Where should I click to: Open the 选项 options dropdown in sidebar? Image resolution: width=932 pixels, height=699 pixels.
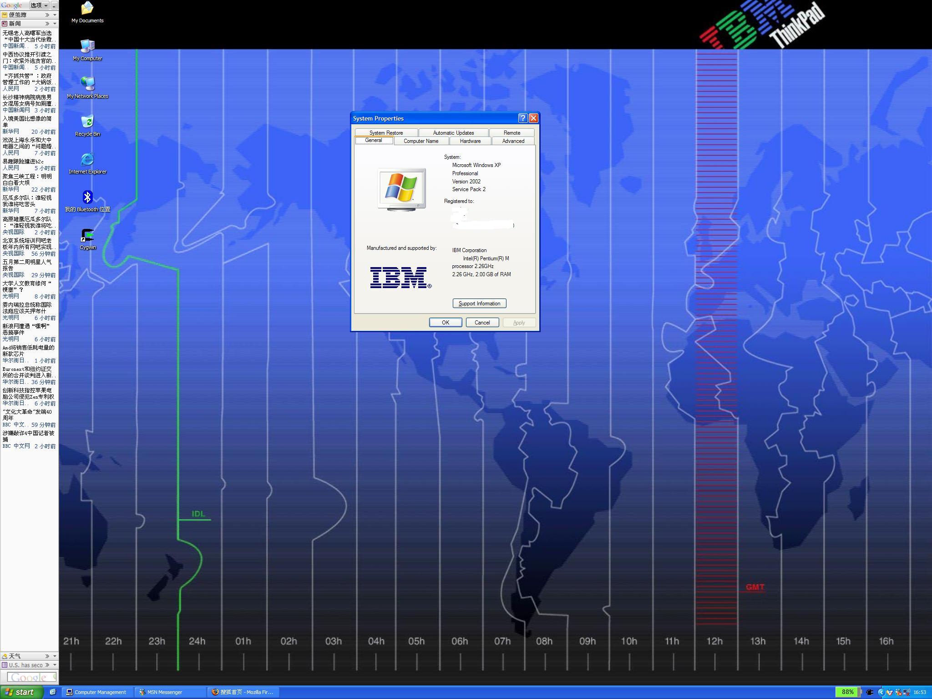click(40, 5)
